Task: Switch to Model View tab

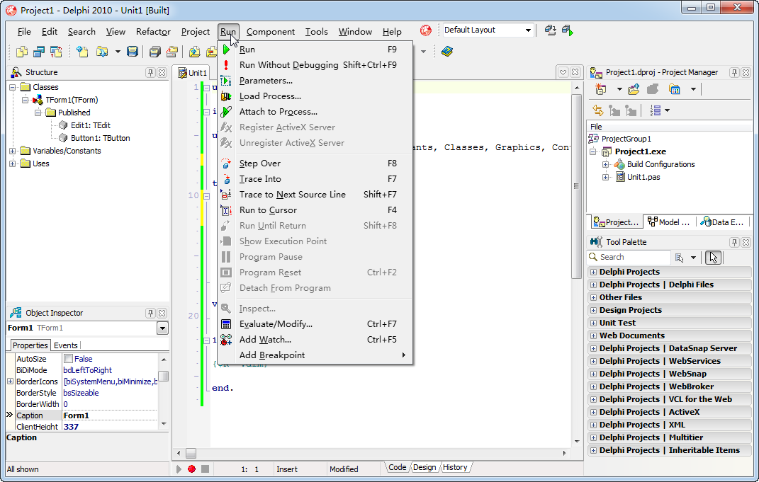Action: click(669, 222)
